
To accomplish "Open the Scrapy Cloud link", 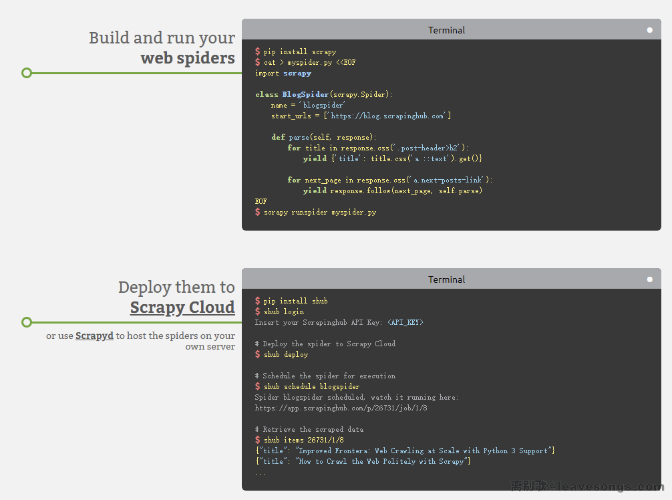I will pyautogui.click(x=182, y=307).
